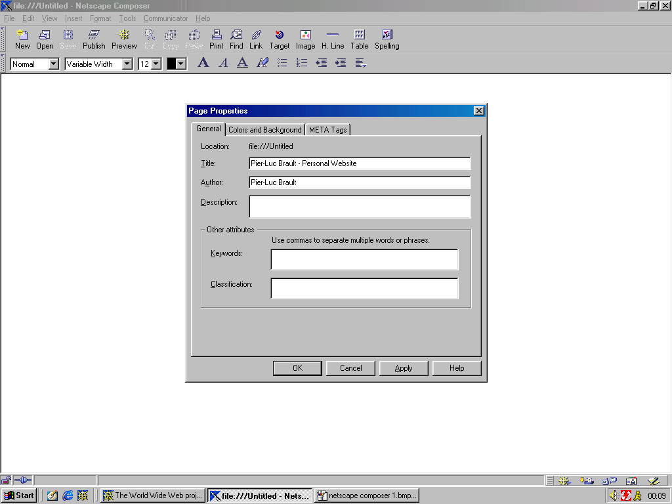
Task: Click the Cut toolbar icon
Action: [x=150, y=39]
